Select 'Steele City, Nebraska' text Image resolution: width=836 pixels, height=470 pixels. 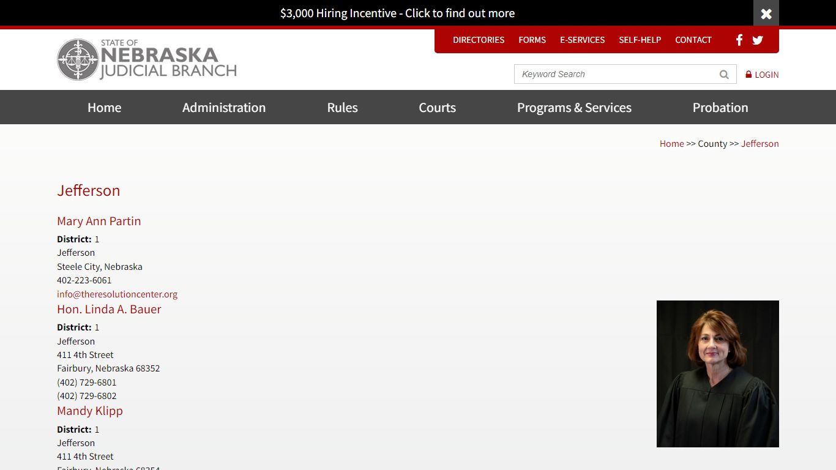[x=100, y=267]
